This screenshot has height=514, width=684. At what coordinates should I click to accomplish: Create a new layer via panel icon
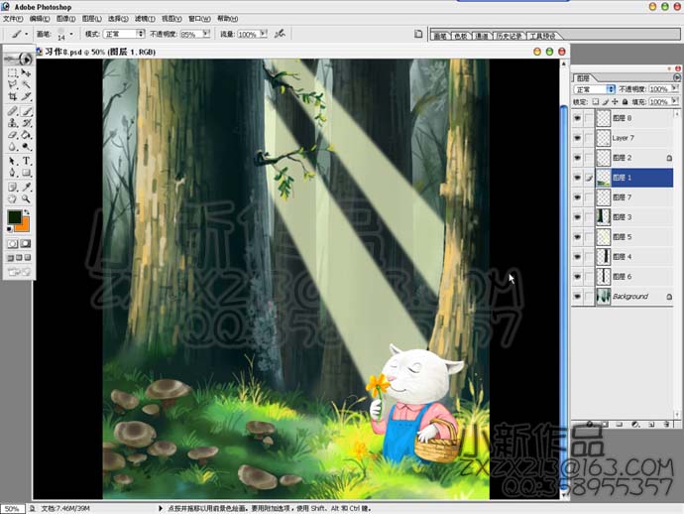(651, 424)
